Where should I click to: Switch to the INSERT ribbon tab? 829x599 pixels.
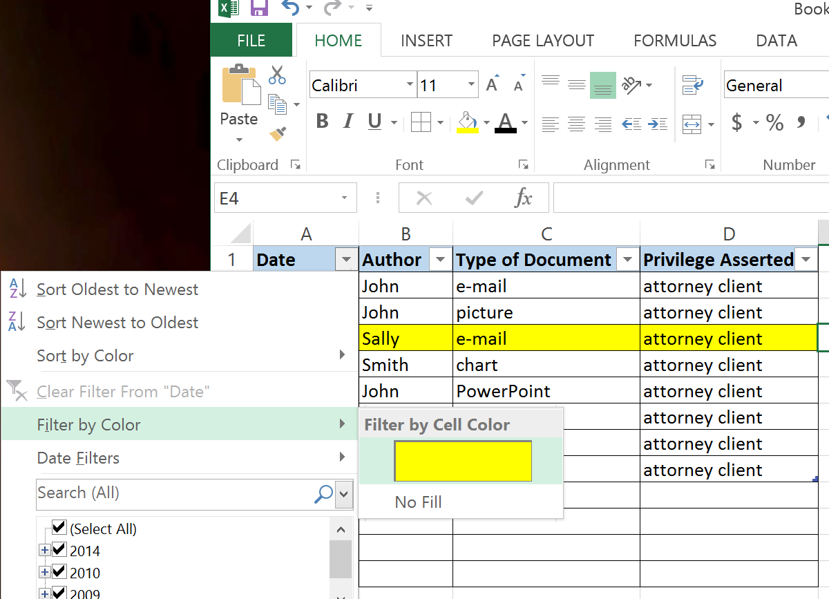coord(426,40)
